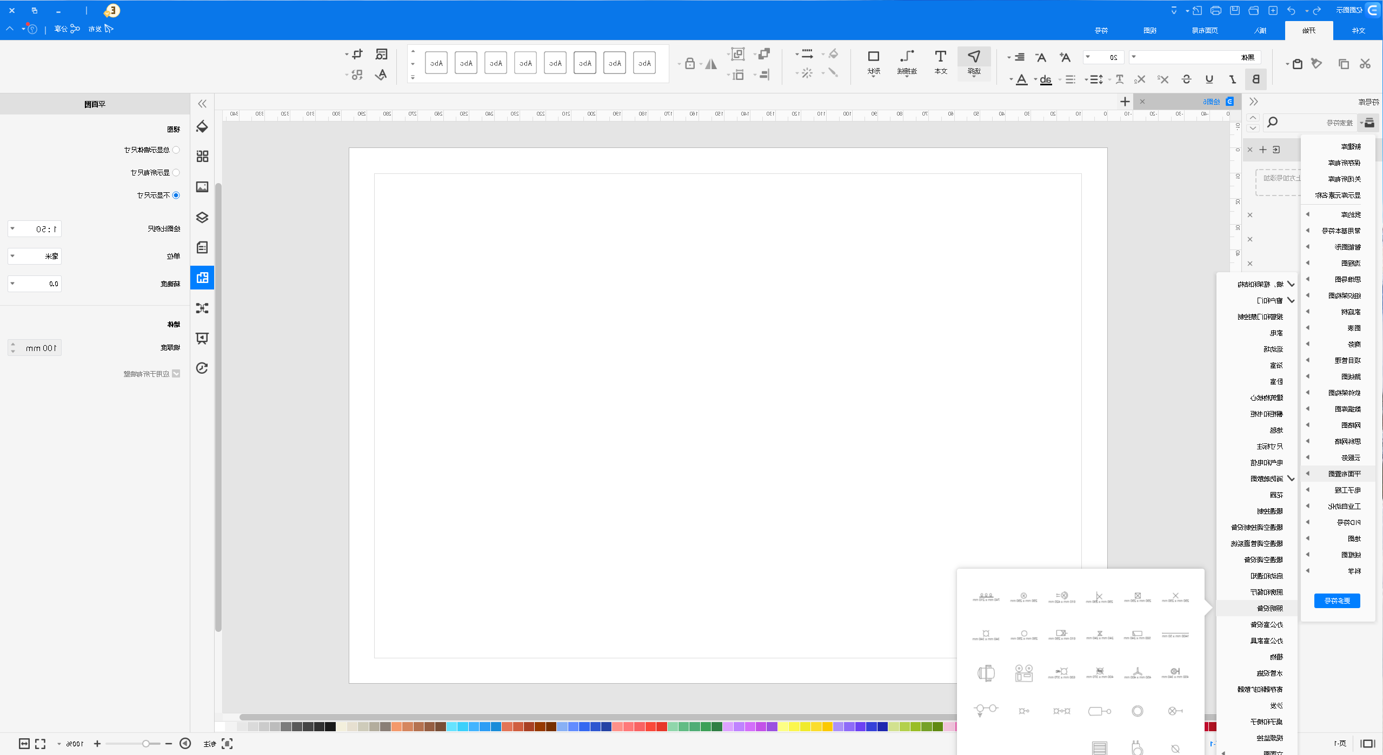Choose 照明设备 in submenu
This screenshot has height=755, width=1383.
(x=1256, y=608)
